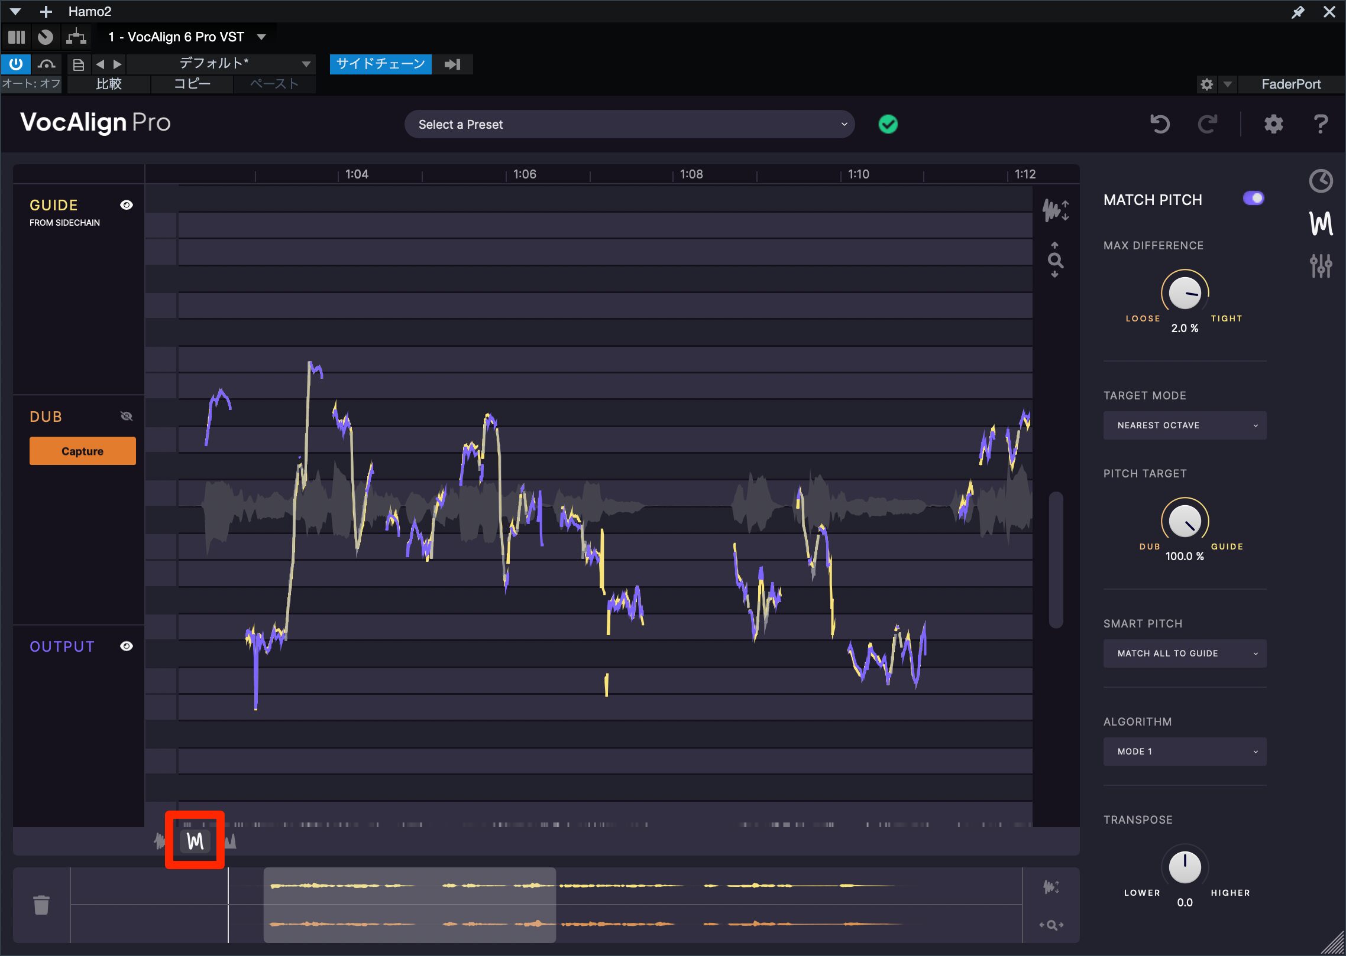Open VocAlign settings gear
1346x956 pixels.
click(1273, 124)
